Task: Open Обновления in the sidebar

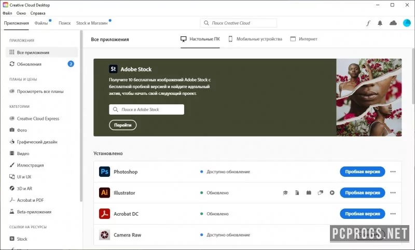Action: pyautogui.click(x=42, y=64)
